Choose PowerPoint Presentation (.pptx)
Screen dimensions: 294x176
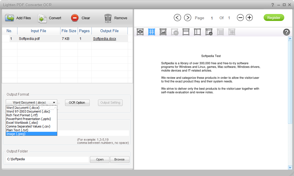pyautogui.click(x=31, y=119)
